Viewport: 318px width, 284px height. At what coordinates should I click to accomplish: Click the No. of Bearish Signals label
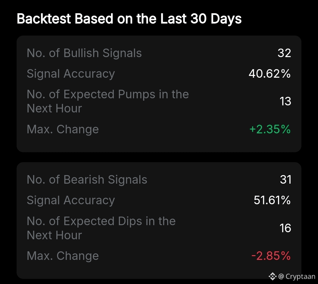87,180
